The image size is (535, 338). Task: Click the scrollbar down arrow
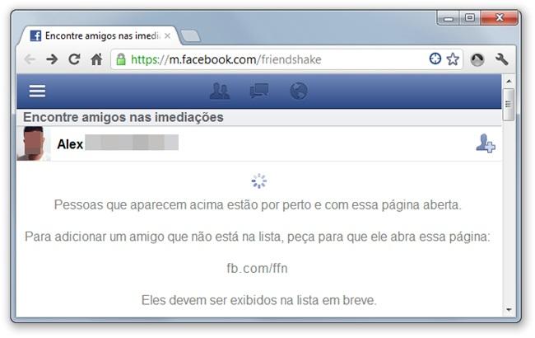coord(509,310)
